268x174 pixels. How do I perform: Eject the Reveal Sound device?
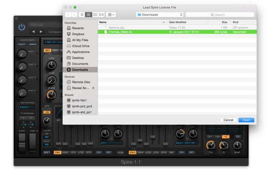93,88
